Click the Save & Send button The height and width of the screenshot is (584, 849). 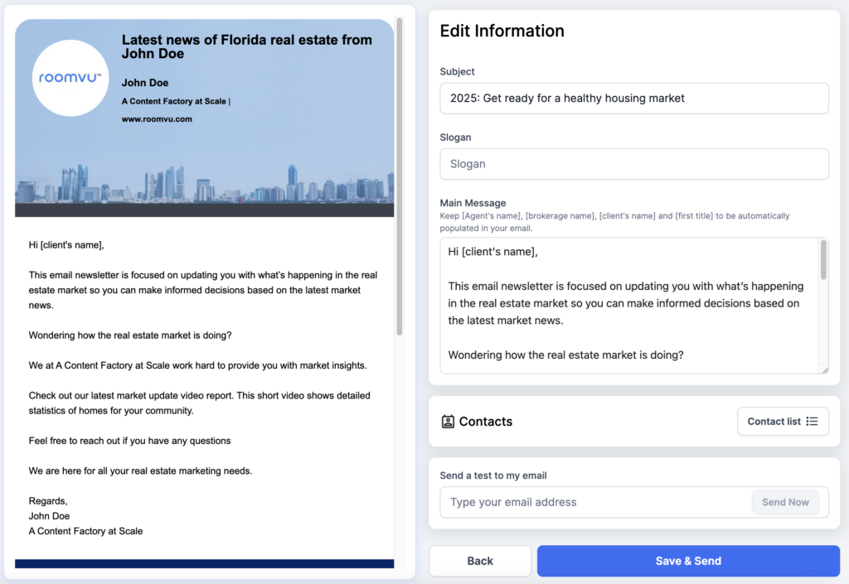pos(688,561)
